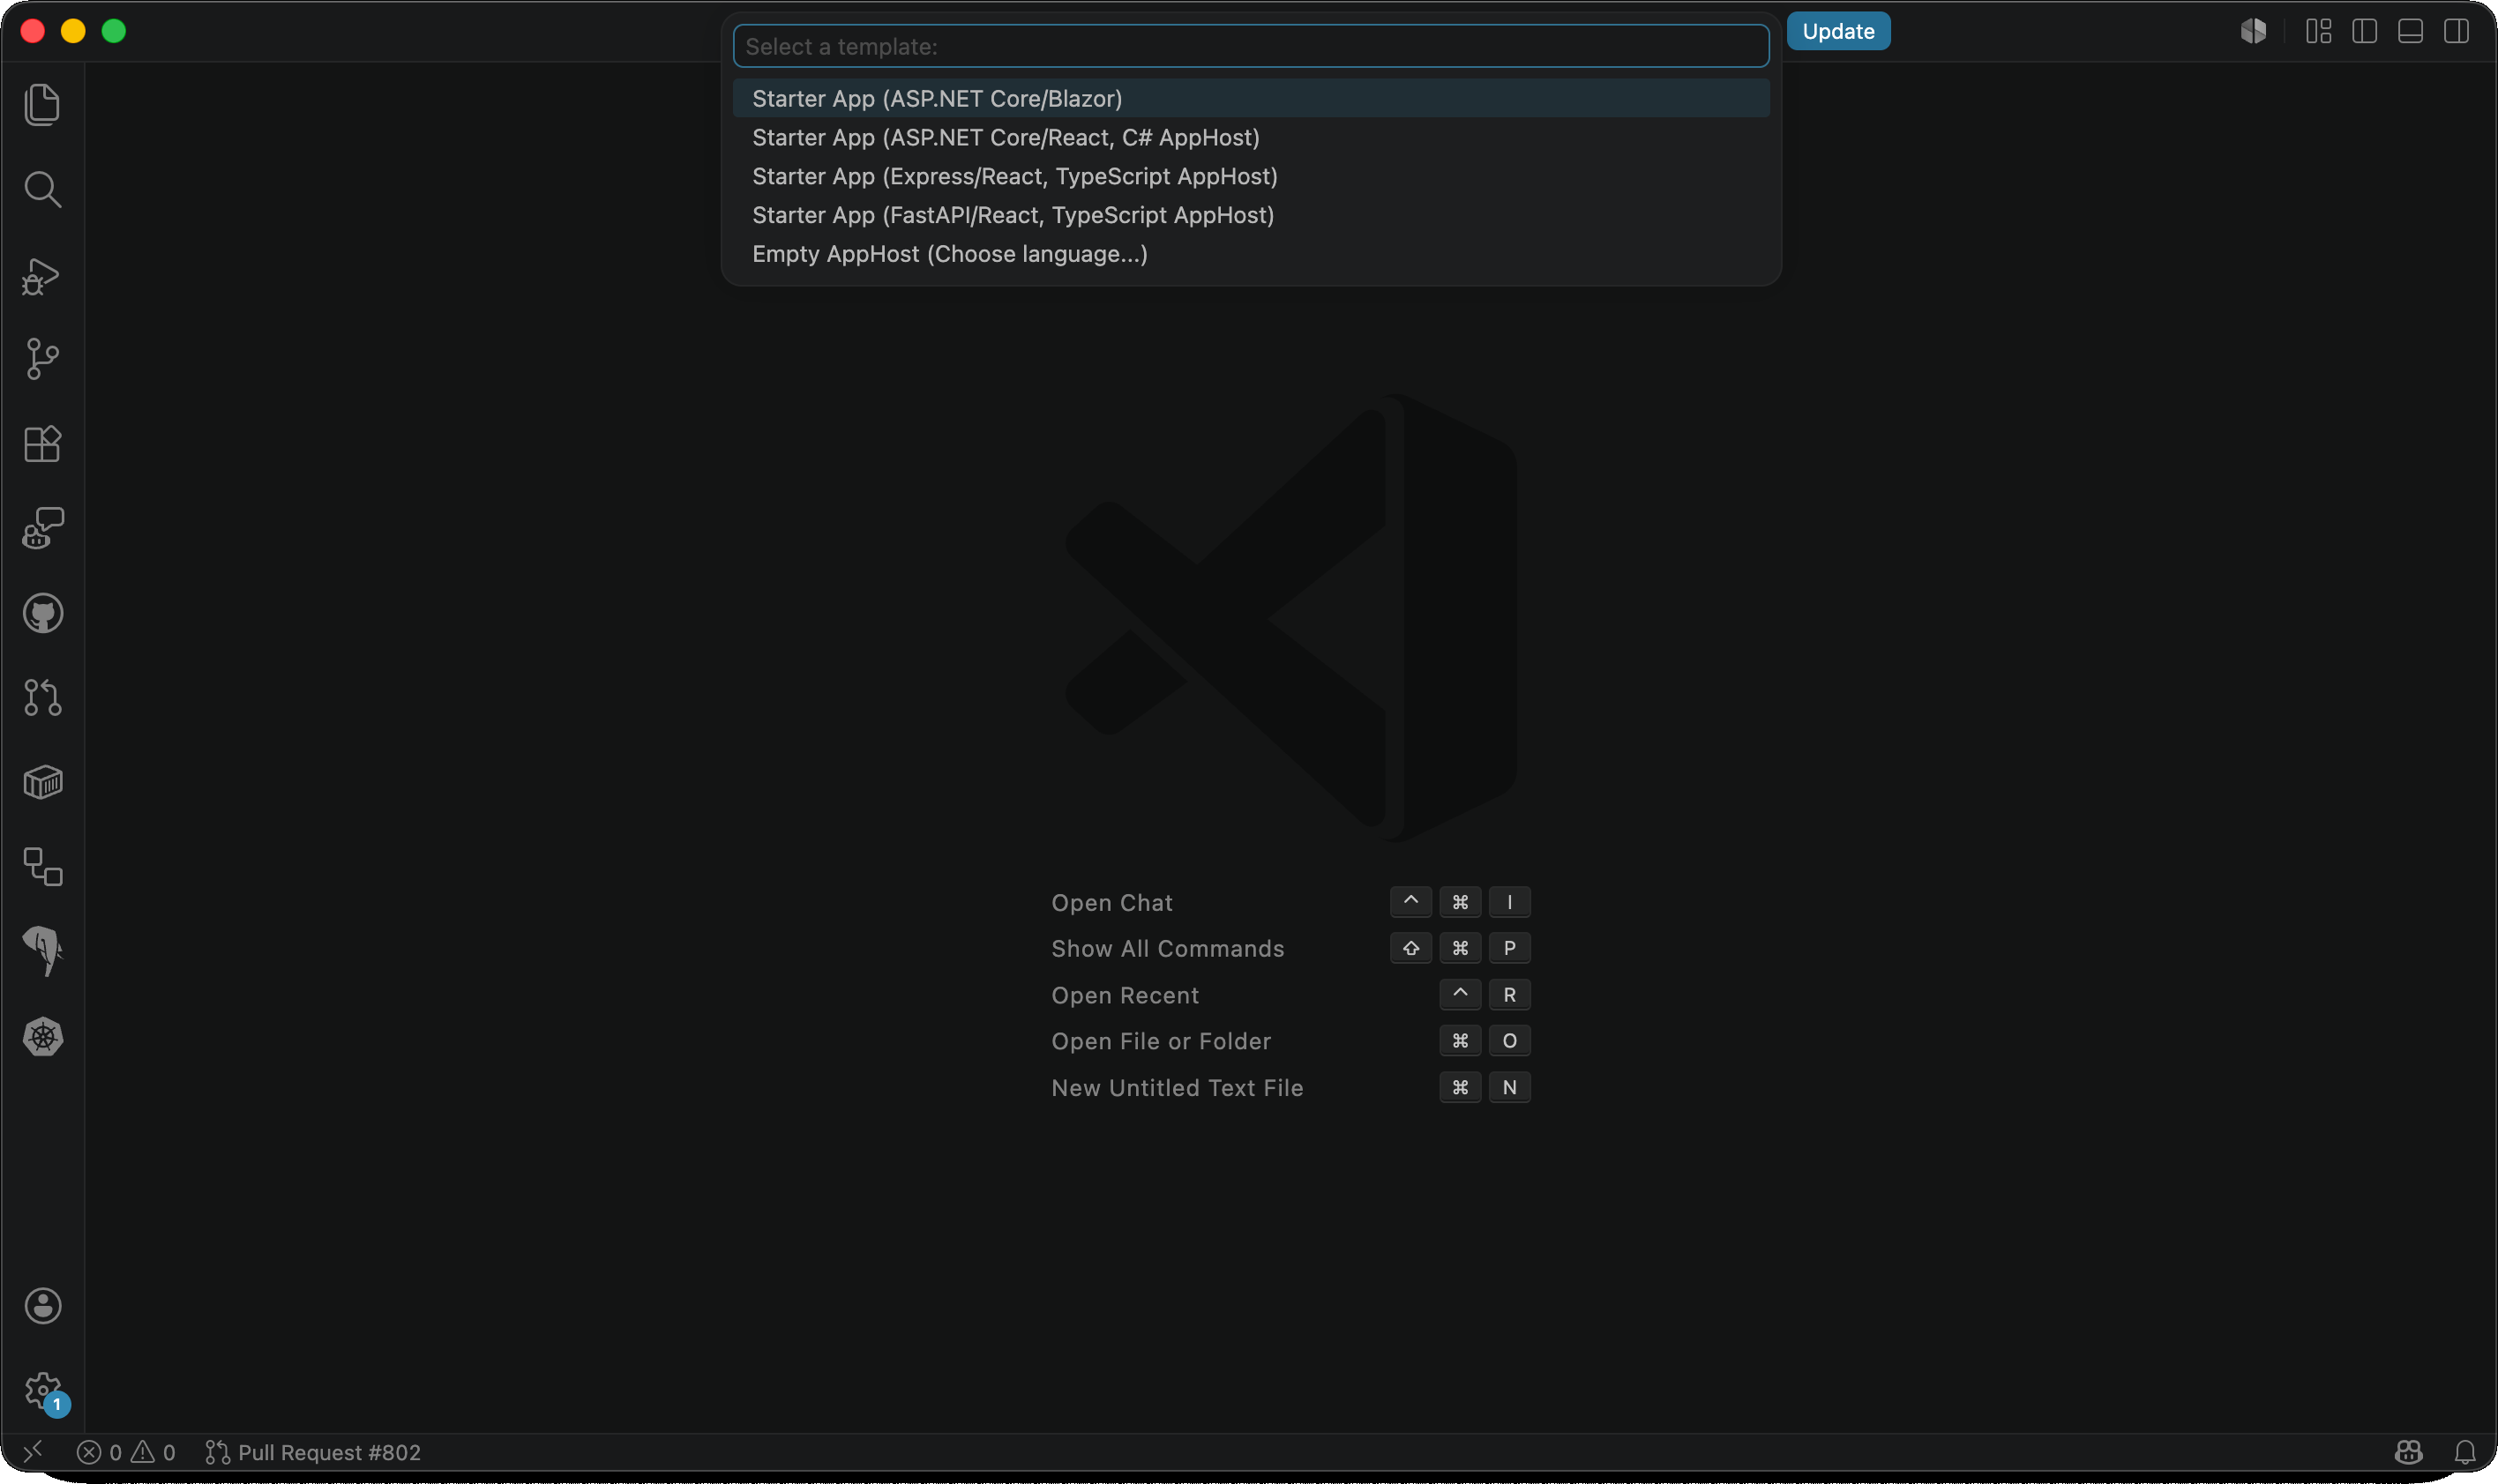Open the Copilot icon in title bar
The image size is (2498, 1484).
tap(2253, 31)
